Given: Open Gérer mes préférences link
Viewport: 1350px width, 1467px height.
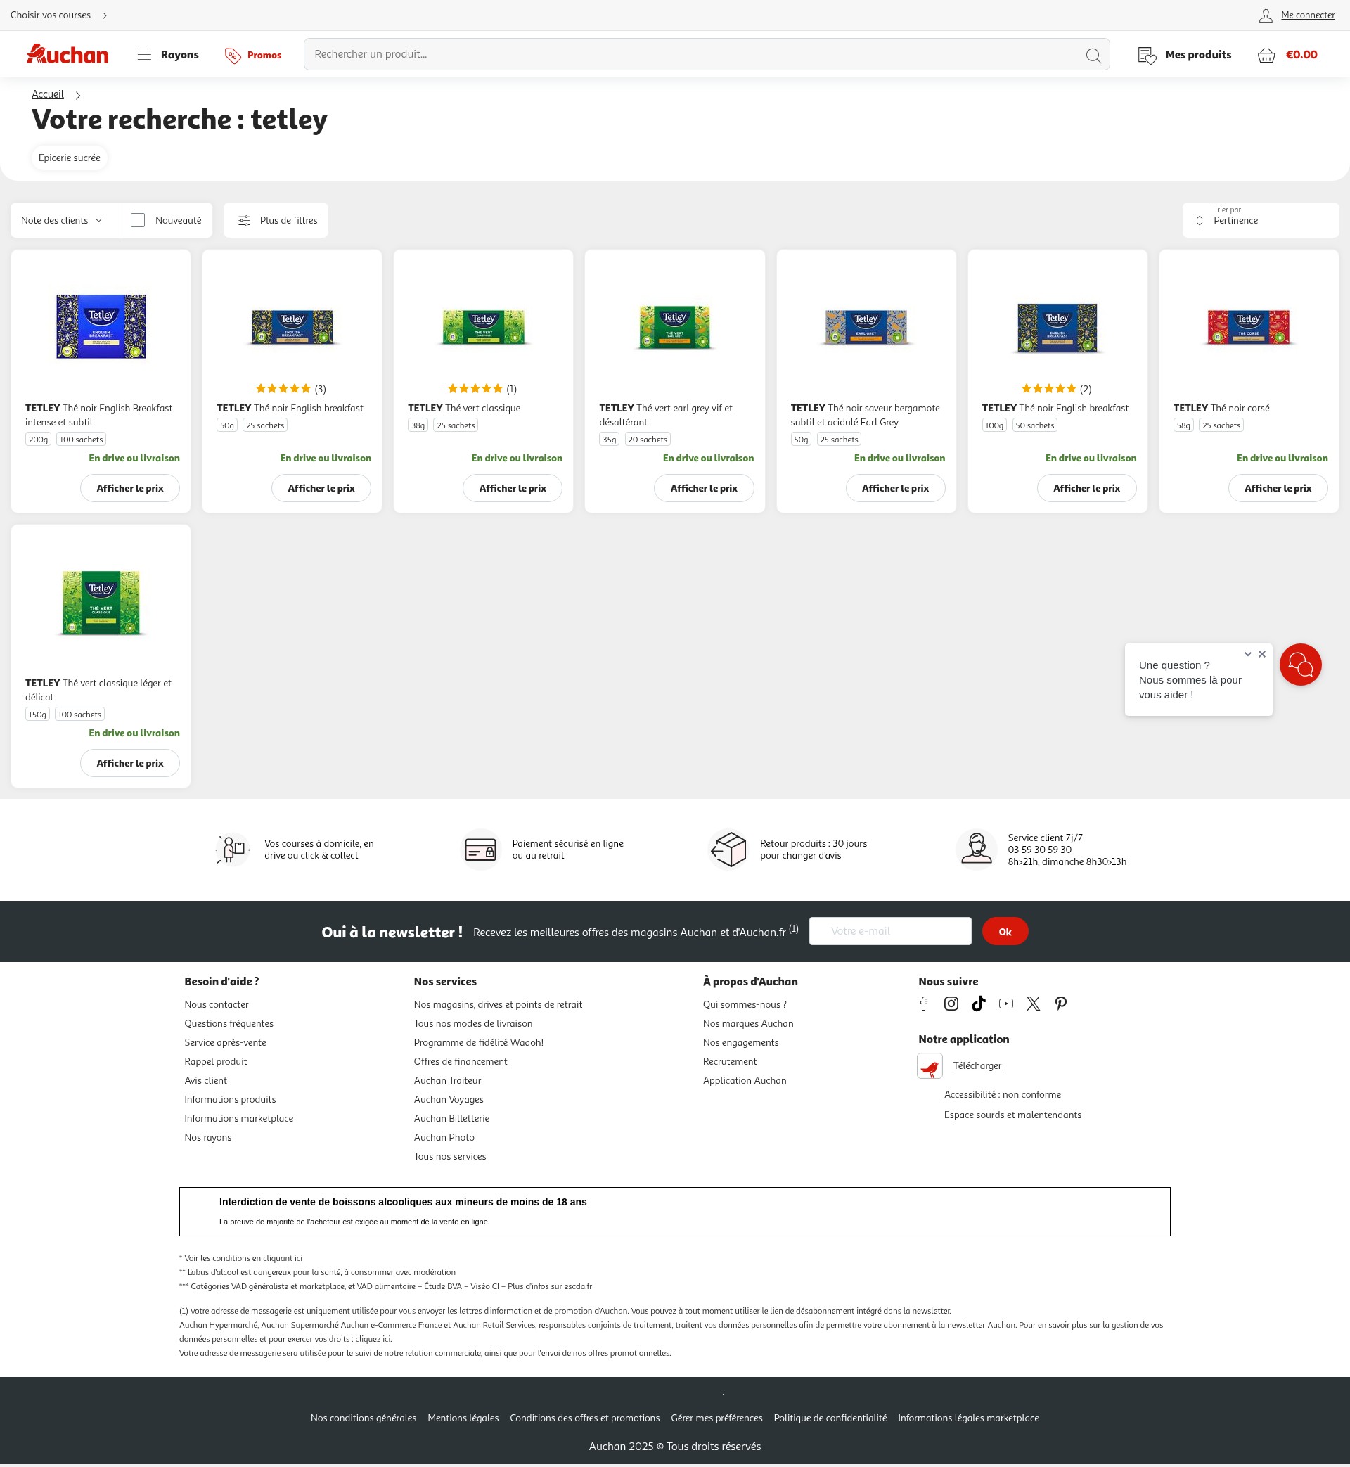Looking at the screenshot, I should [716, 1417].
